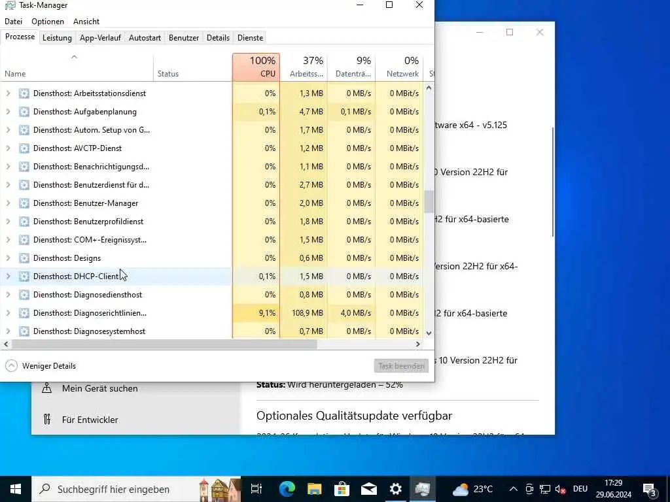This screenshot has height=502, width=670.
Task: Open the notification center icon
Action: (650, 489)
